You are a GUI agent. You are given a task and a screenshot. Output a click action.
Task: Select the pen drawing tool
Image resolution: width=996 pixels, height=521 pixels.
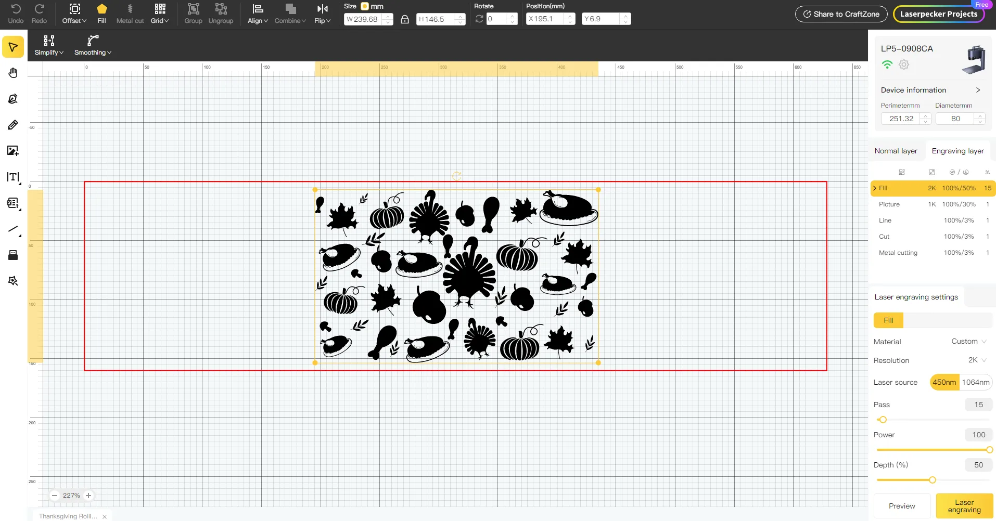click(13, 99)
